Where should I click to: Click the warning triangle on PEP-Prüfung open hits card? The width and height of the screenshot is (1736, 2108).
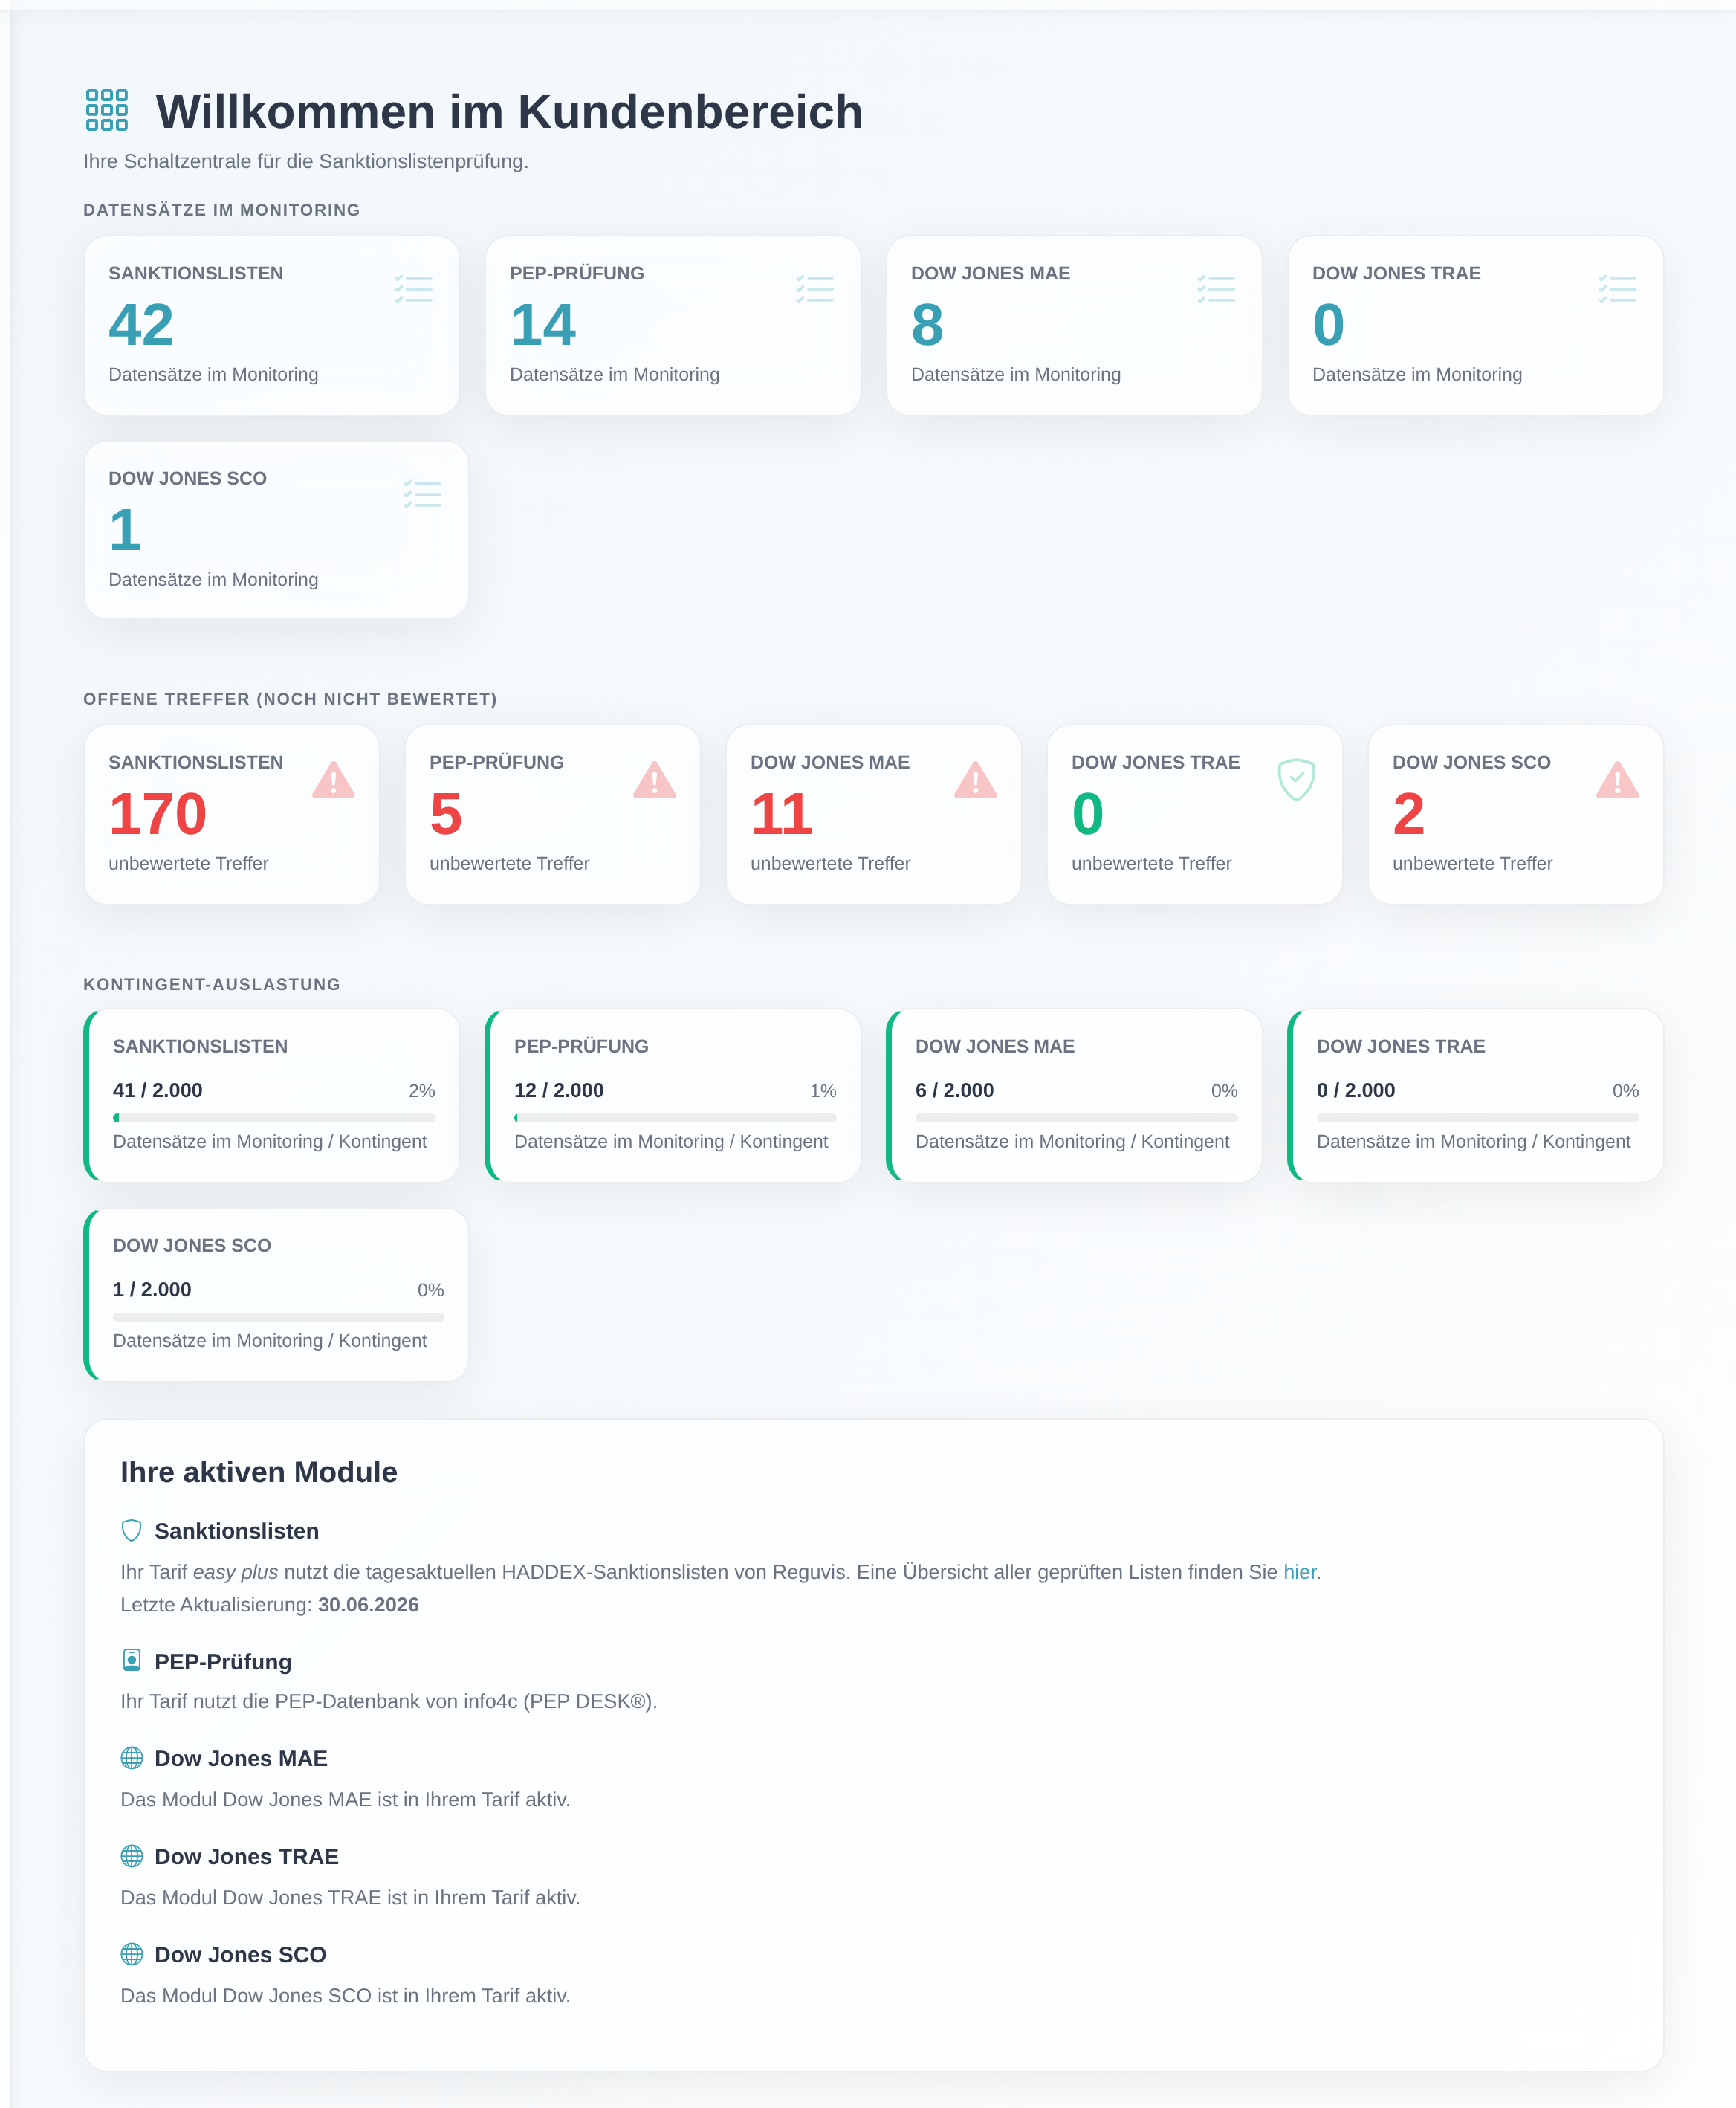pyautogui.click(x=654, y=780)
